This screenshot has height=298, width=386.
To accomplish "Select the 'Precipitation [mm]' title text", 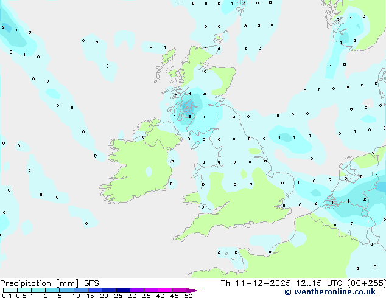I will tap(40, 283).
